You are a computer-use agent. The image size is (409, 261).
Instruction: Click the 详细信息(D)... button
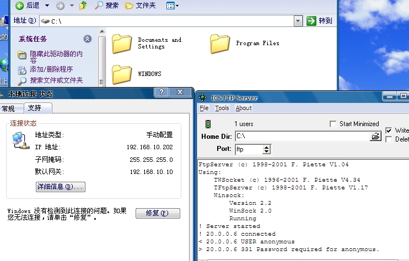(x=61, y=187)
